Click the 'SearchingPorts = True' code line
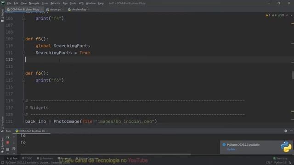 62,53
